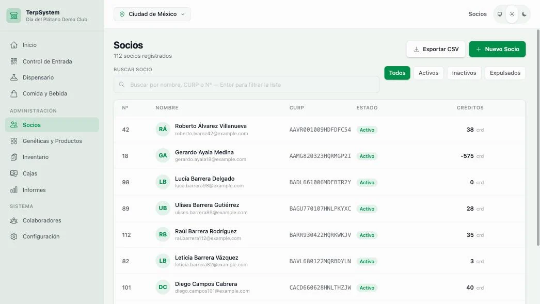Click the UB avatar of Ulises Barrera
The image size is (540, 304).
(163, 209)
